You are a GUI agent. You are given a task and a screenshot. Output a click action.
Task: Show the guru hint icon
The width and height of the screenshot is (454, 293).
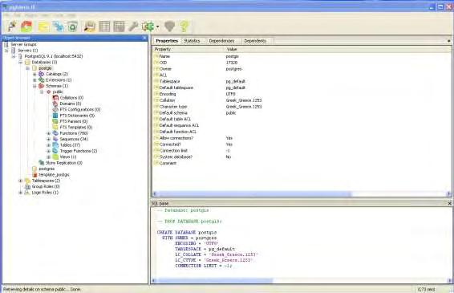(170, 26)
